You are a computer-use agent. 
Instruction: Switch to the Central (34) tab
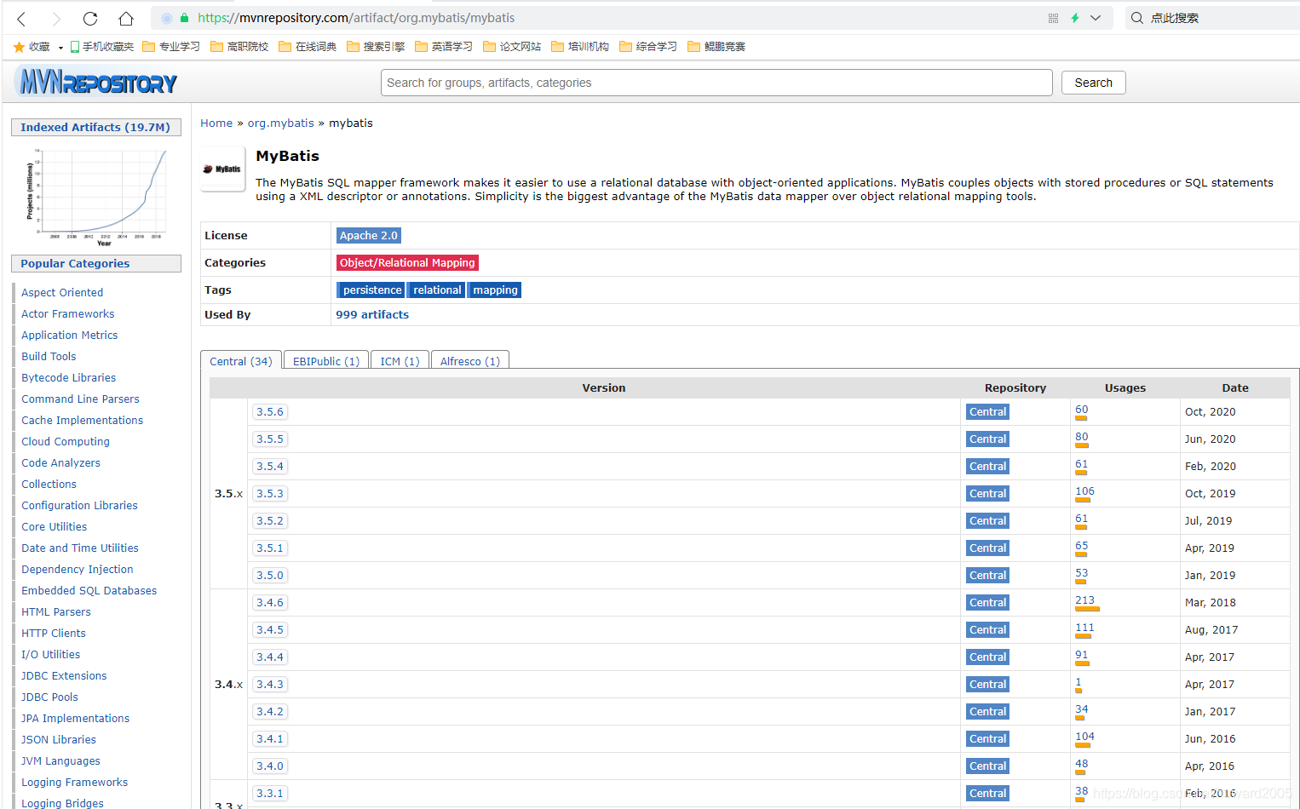click(x=241, y=361)
